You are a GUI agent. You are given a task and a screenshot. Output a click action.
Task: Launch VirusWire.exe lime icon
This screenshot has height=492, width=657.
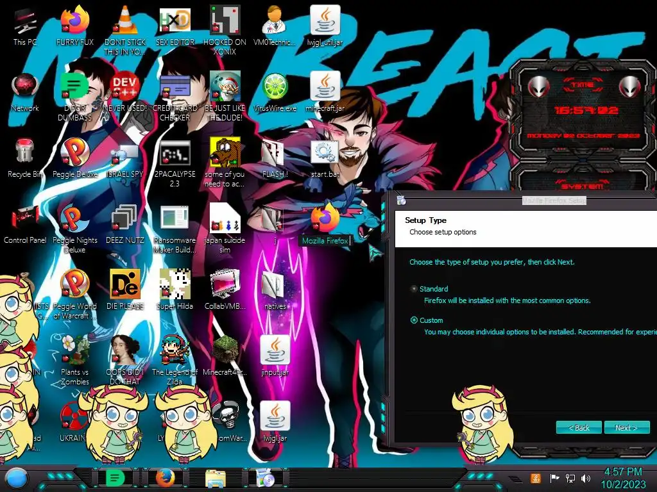(275, 87)
